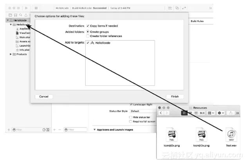The width and height of the screenshot is (247, 163).
Task: Open the issue navigator warning icon
Action: point(26,15)
